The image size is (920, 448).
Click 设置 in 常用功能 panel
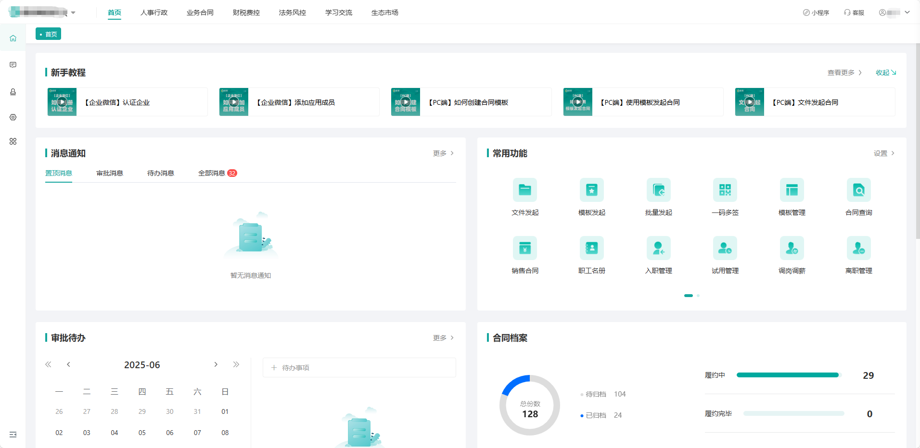click(x=884, y=153)
